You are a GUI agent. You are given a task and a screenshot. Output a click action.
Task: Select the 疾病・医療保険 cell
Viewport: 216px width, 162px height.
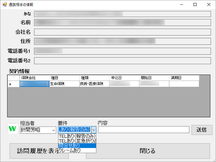(x=94, y=84)
